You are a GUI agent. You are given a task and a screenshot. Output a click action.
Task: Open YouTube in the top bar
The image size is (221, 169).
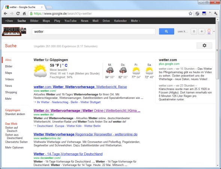(x=70, y=21)
